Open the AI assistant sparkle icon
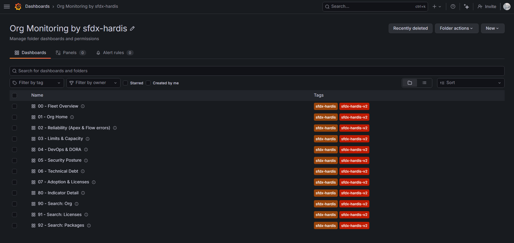The height and width of the screenshot is (243, 514). point(467,6)
